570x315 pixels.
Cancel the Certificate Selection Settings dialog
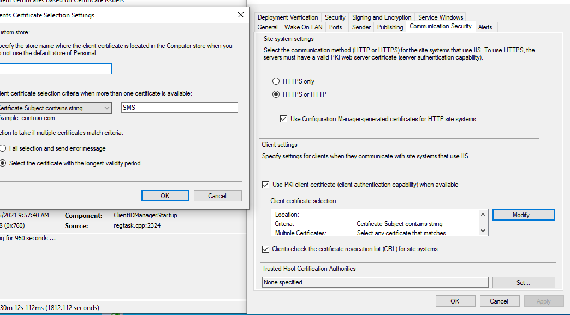point(217,196)
